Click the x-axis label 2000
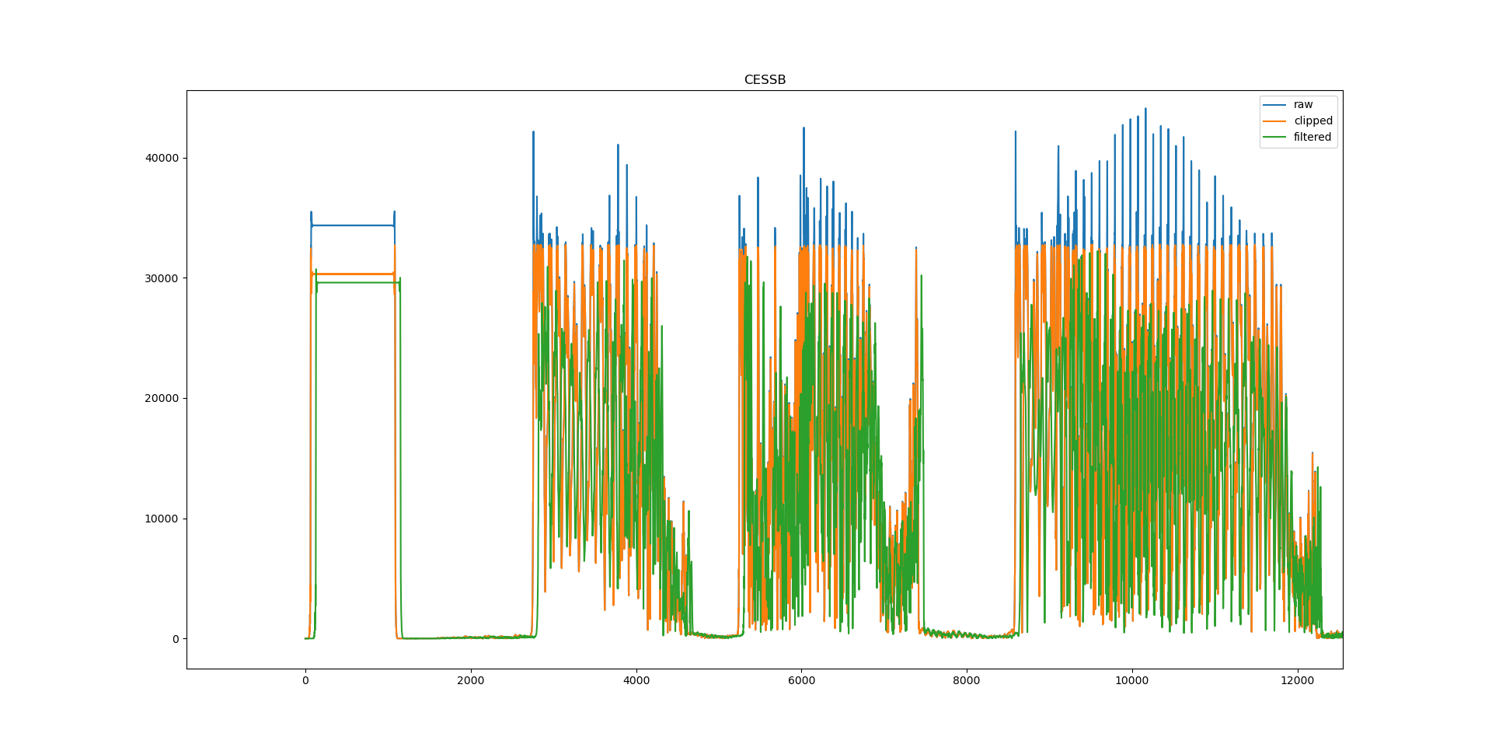This screenshot has width=1492, height=751. [470, 680]
